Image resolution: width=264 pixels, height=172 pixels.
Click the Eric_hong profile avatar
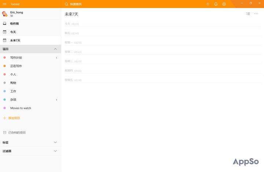[x=4, y=14]
